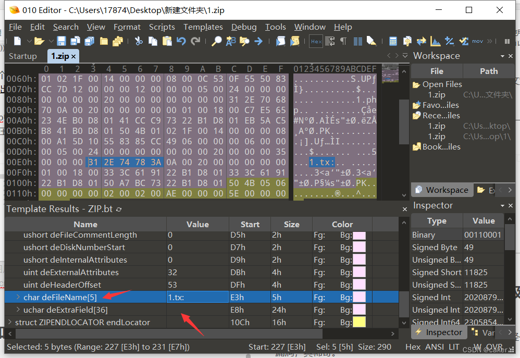Click the Path column header in Workspace

[x=489, y=71]
